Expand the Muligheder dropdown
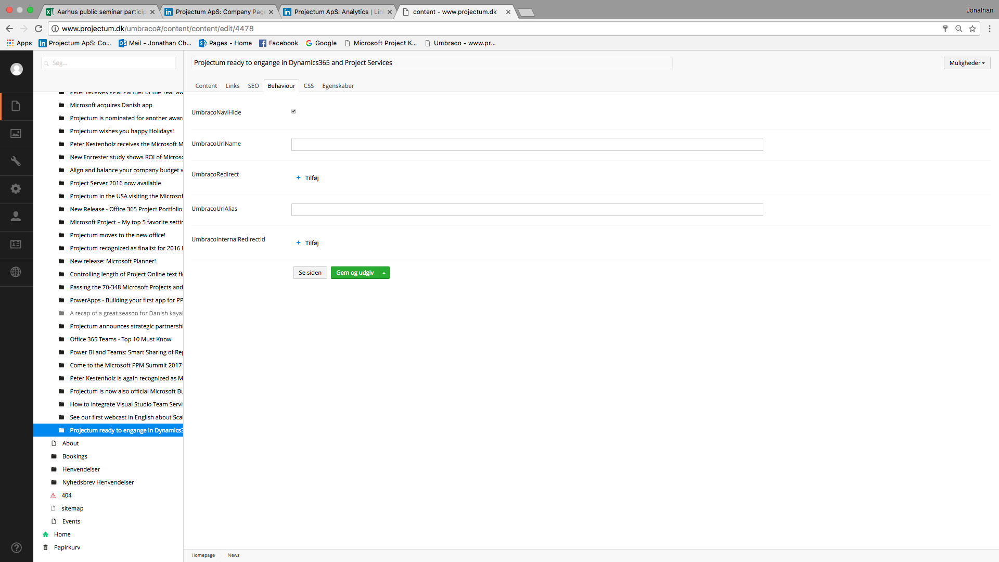The height and width of the screenshot is (562, 999). [967, 63]
